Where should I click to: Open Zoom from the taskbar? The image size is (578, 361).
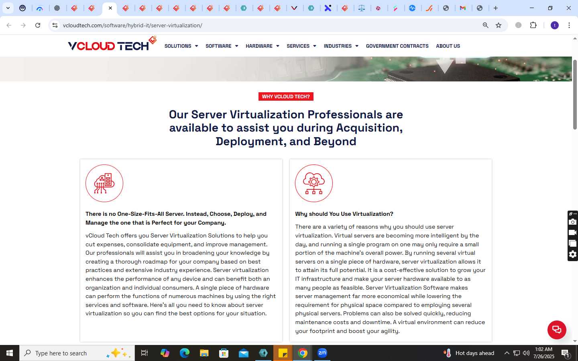click(322, 353)
